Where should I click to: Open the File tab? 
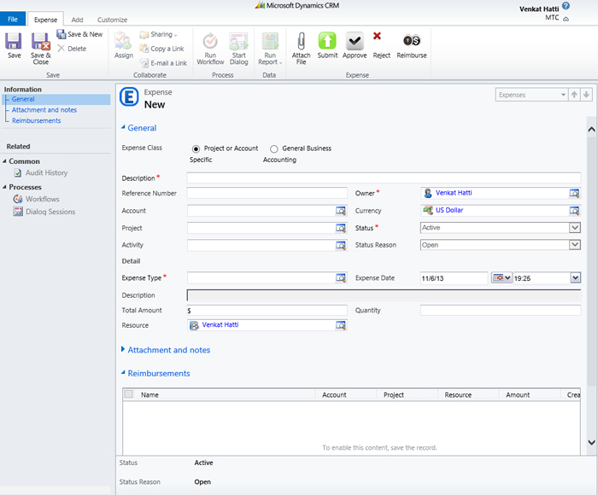pos(13,20)
